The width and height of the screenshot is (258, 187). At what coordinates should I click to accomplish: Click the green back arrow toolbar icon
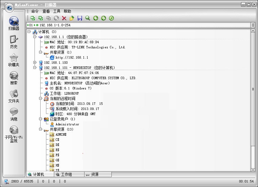click(x=95, y=18)
